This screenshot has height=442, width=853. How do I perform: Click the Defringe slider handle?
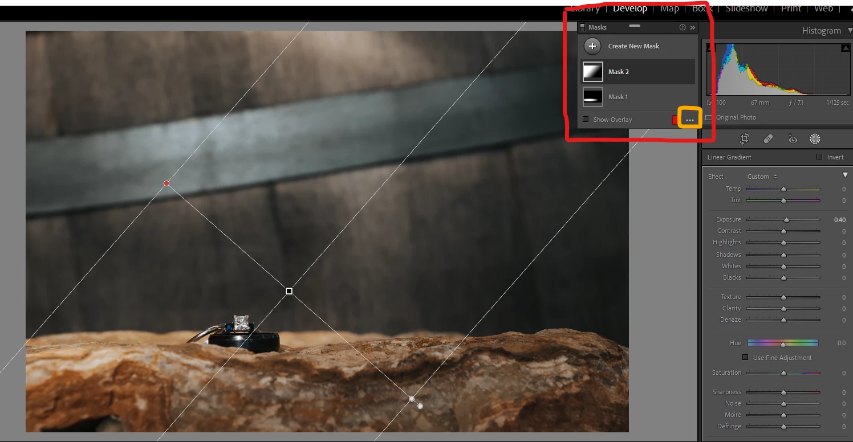(783, 427)
